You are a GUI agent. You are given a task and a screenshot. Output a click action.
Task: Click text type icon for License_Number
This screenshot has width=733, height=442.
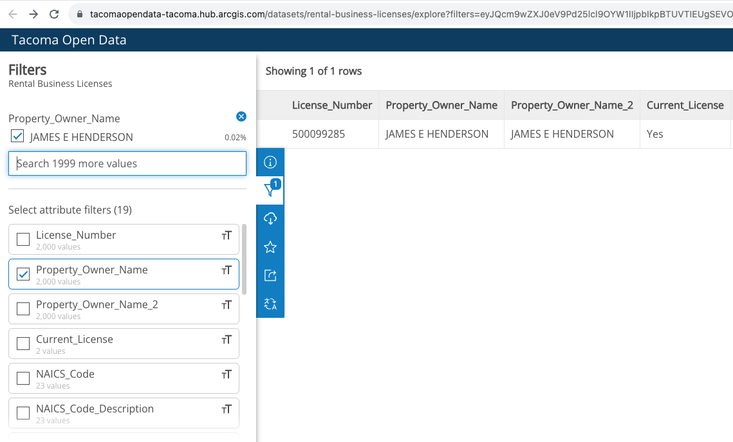point(227,235)
